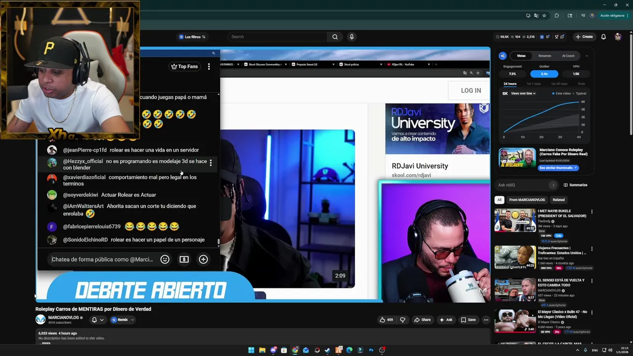Viewport: 633px width, 356px height.
Task: Open Windows Start button on taskbar
Action: tap(251, 350)
